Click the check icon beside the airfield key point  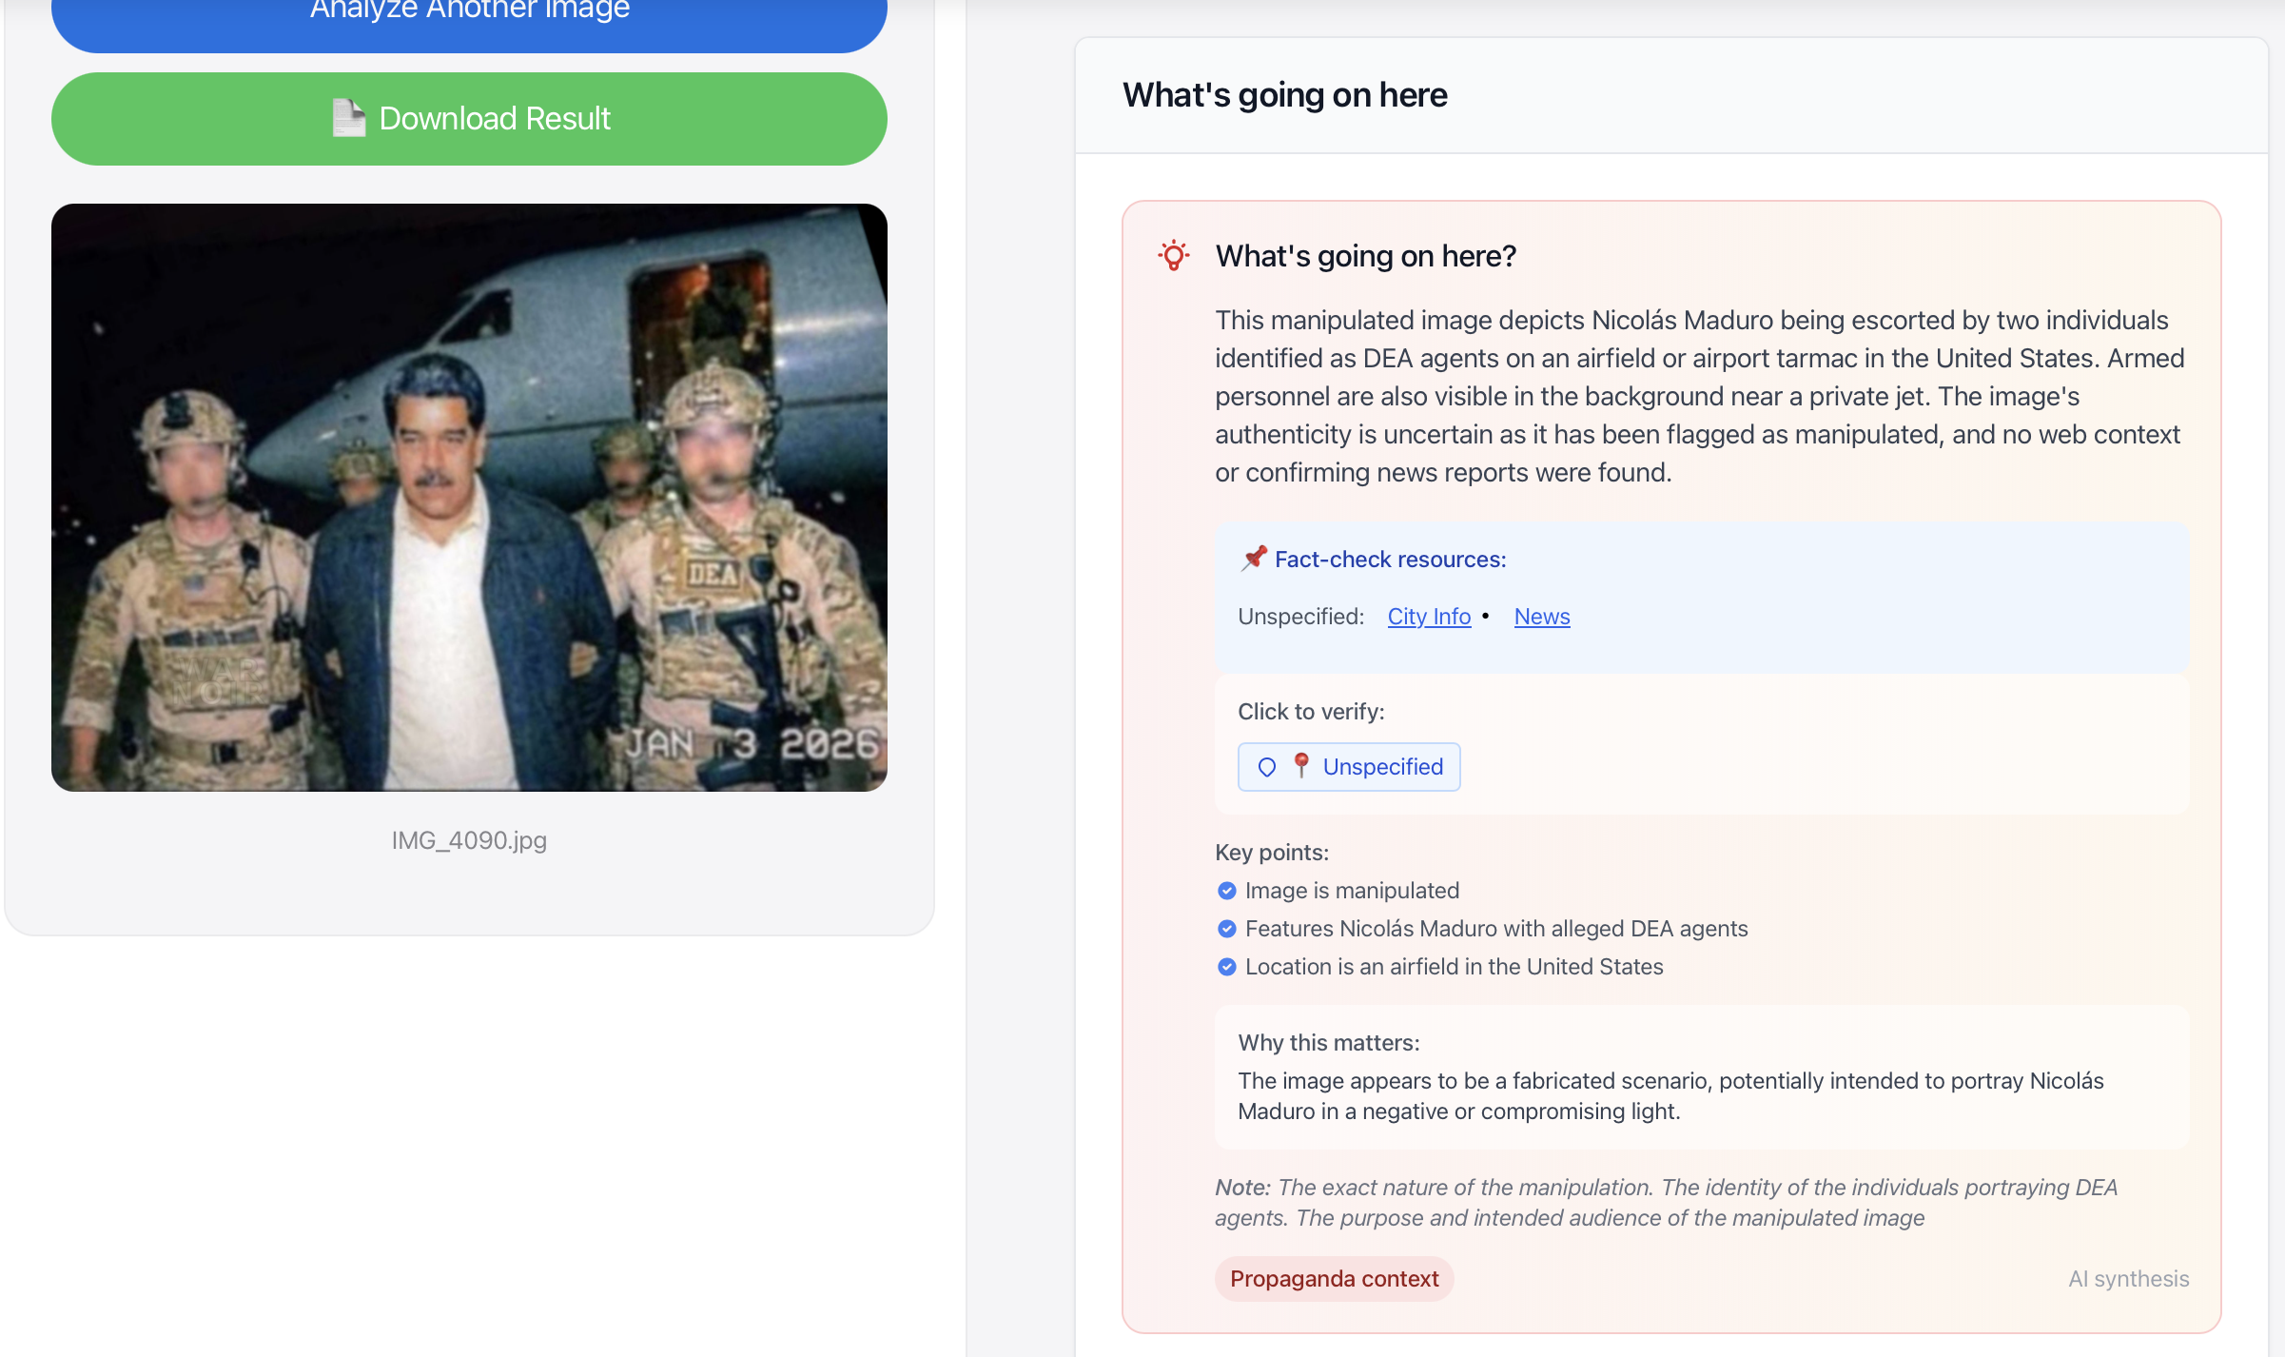click(1227, 967)
